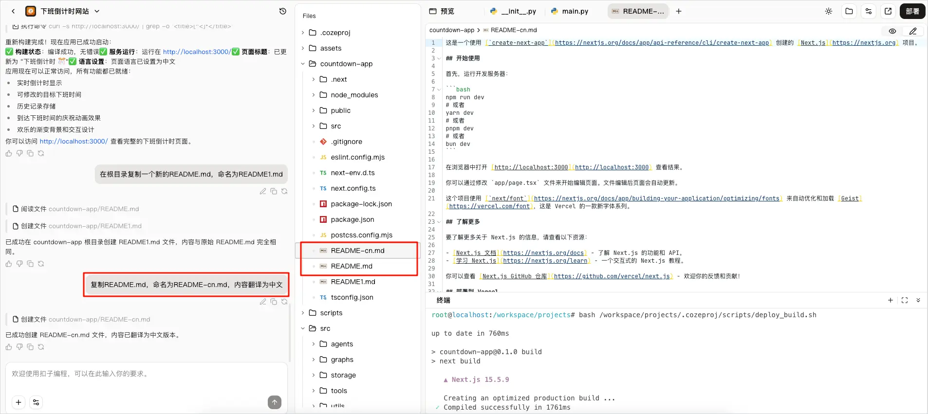Open project in external window icon

coord(888,11)
